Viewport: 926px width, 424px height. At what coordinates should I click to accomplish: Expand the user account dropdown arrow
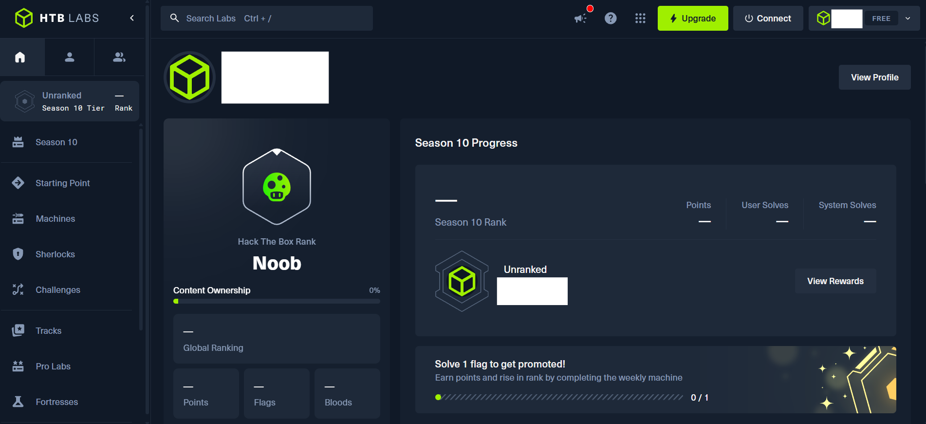[x=908, y=19]
